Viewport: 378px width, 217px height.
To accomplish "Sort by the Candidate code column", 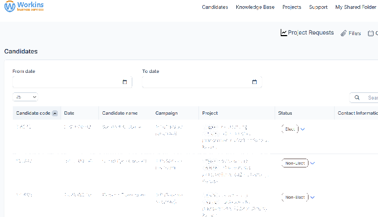I will click(33, 113).
